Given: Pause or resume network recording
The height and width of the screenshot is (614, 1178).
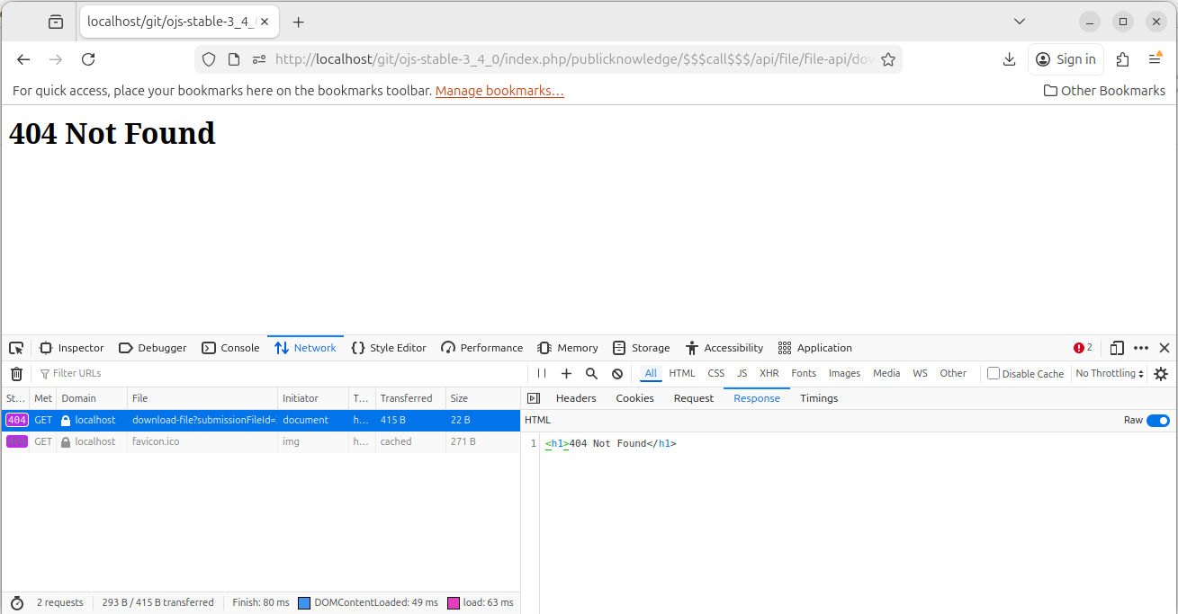Looking at the screenshot, I should tap(542, 374).
